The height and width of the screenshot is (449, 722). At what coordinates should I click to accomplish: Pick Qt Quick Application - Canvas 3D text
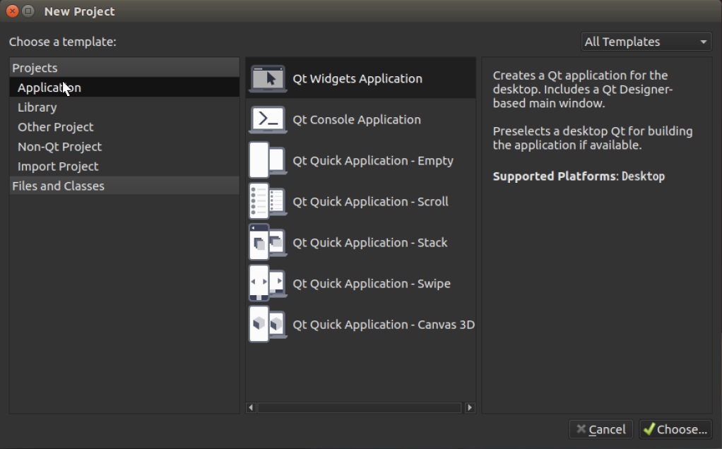point(384,324)
